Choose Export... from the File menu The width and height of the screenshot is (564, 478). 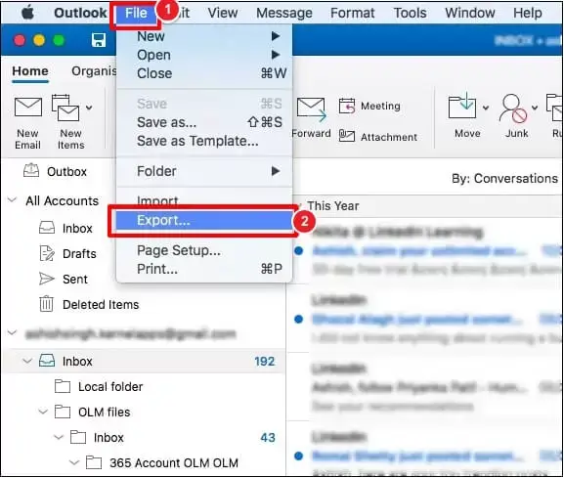coord(204,220)
